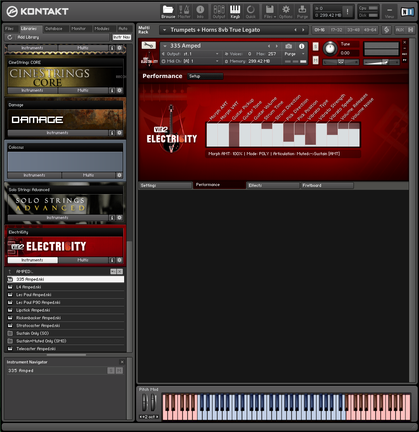Viewport: 419px width, 432px height.
Task: Open the Files menu dropdown in toolbar
Action: pos(270,12)
